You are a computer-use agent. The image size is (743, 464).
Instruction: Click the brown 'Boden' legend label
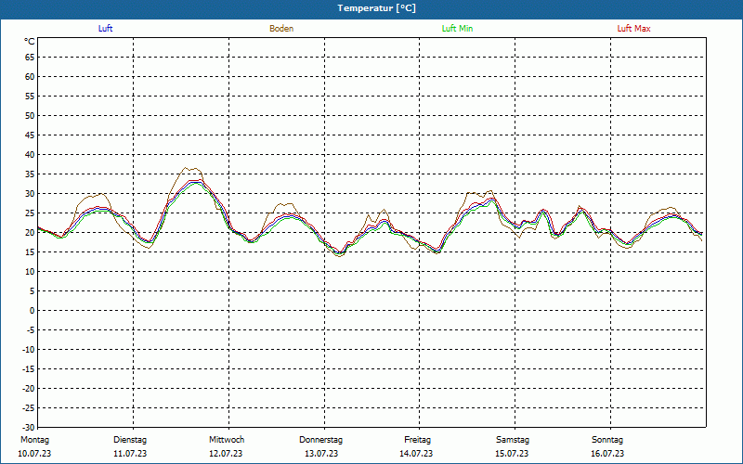281,29
